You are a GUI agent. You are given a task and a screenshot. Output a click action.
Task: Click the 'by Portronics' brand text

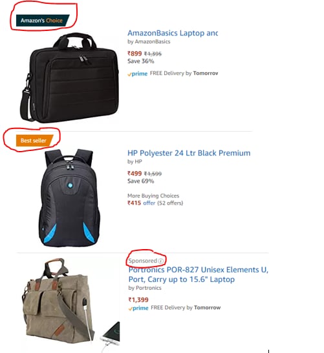[145, 288]
